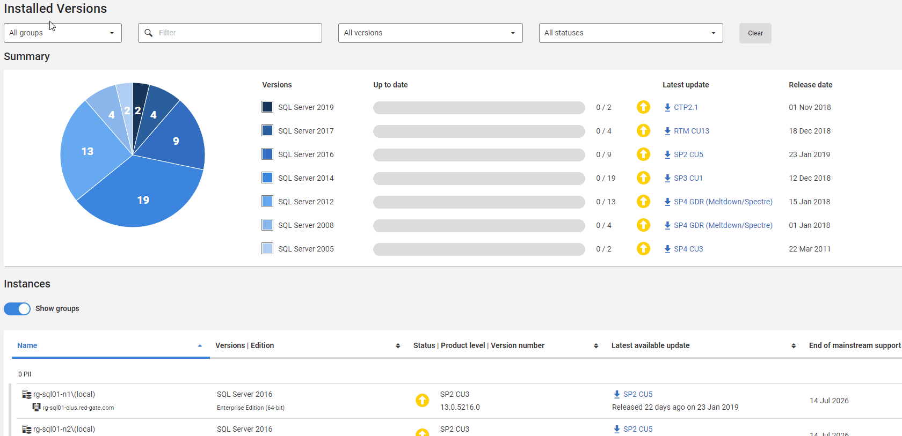Image resolution: width=902 pixels, height=436 pixels.
Task: Click yellow status icon in rg-sql01-n1 row
Action: point(423,400)
